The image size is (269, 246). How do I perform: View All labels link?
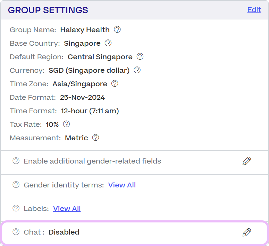pyautogui.click(x=67, y=209)
